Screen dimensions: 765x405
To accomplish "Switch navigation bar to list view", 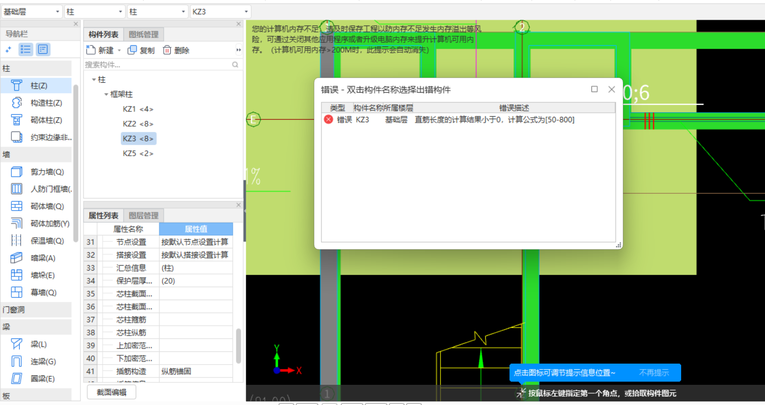I will click(26, 49).
